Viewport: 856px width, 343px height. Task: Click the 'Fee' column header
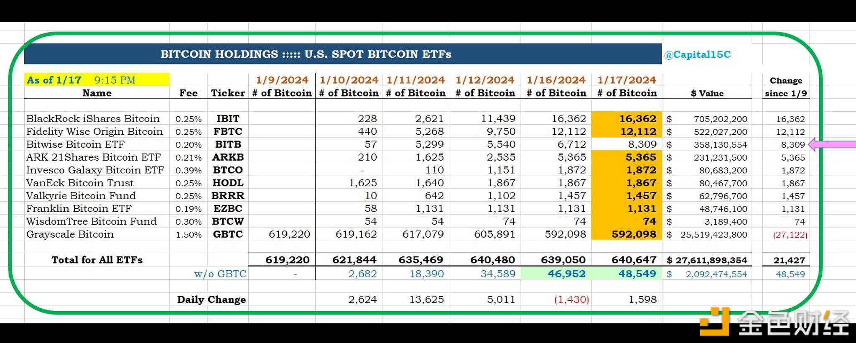(x=189, y=93)
